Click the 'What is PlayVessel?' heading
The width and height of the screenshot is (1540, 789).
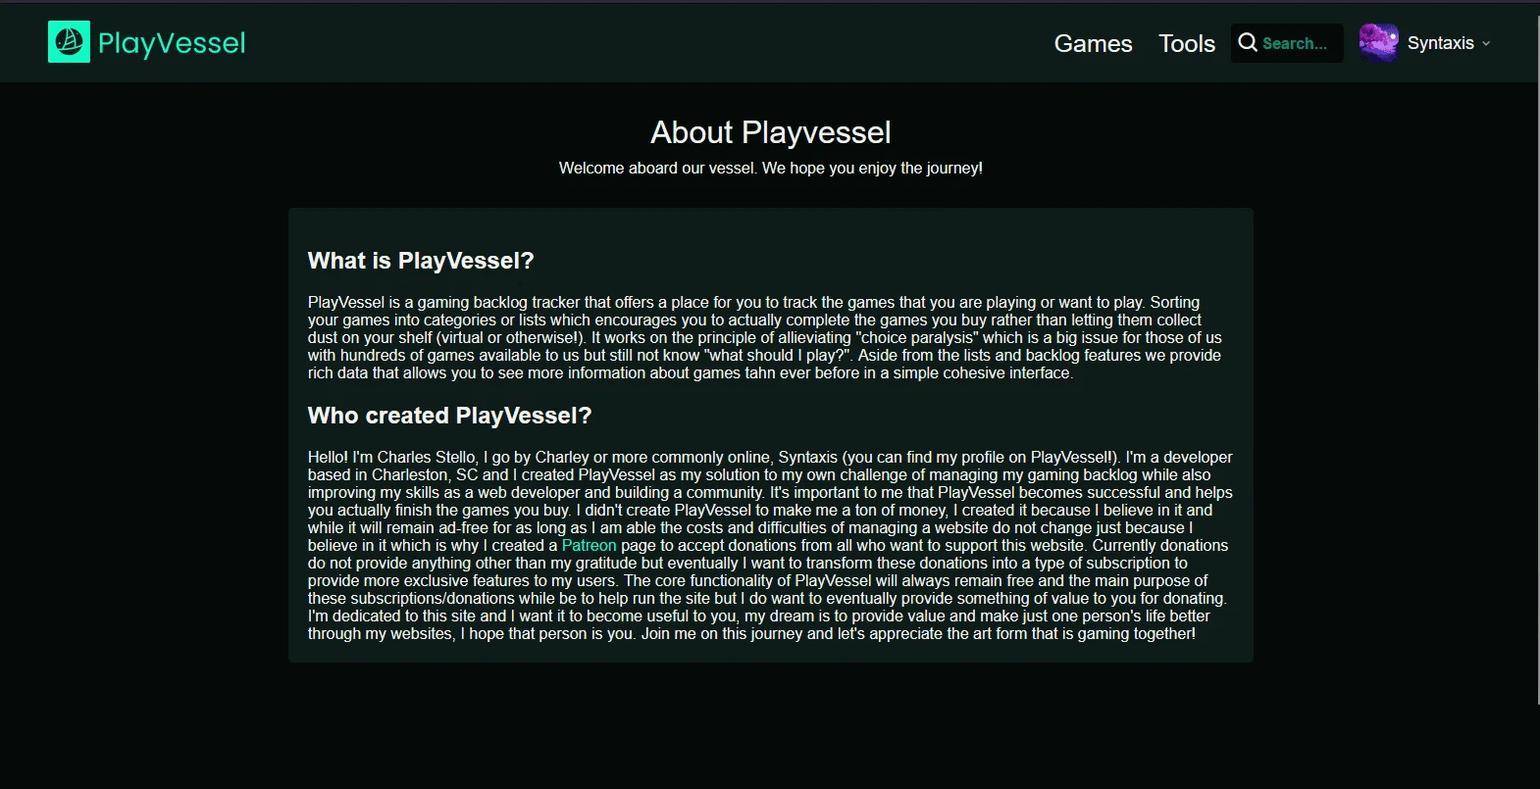(421, 261)
